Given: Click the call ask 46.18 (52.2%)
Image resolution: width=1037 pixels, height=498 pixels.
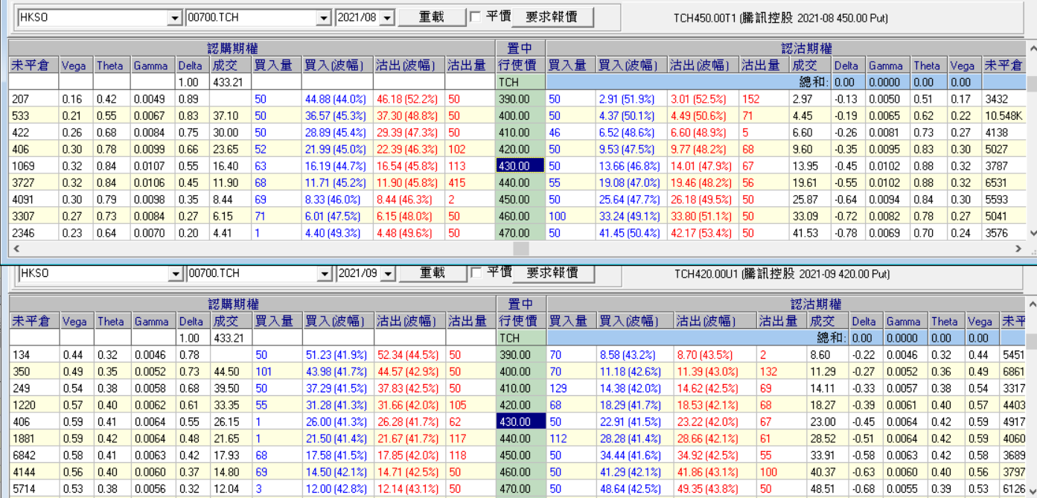Looking at the screenshot, I should pos(406,99).
